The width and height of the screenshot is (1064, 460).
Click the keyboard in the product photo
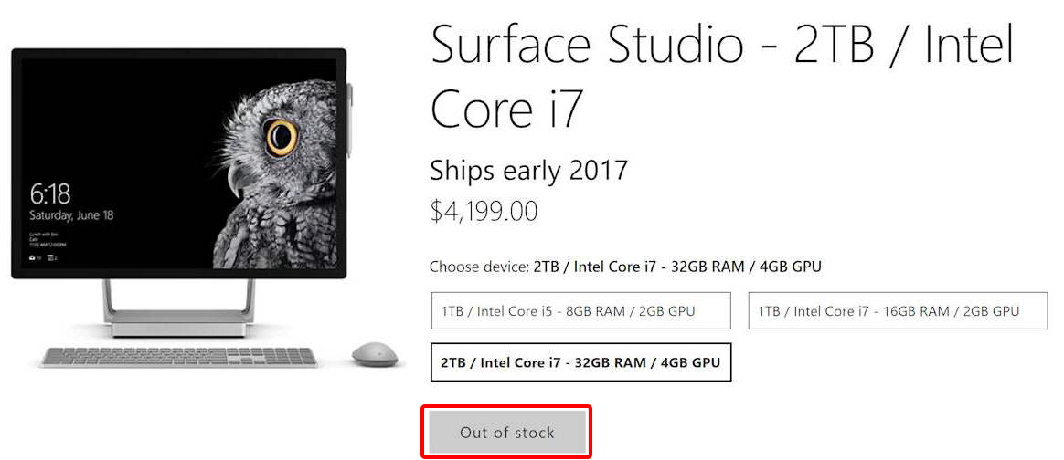(x=179, y=357)
